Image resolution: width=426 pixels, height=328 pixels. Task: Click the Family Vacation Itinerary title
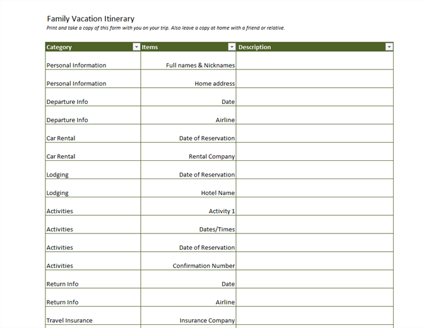pyautogui.click(x=91, y=19)
